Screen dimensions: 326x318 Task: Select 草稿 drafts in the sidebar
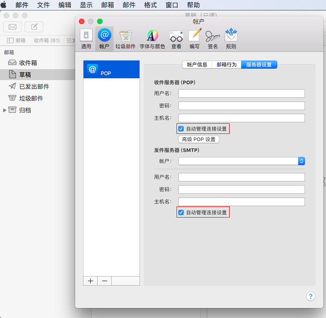37,74
